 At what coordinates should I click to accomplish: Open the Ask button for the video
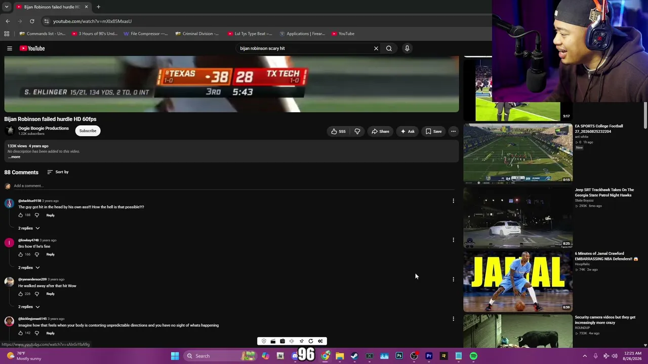click(x=408, y=131)
